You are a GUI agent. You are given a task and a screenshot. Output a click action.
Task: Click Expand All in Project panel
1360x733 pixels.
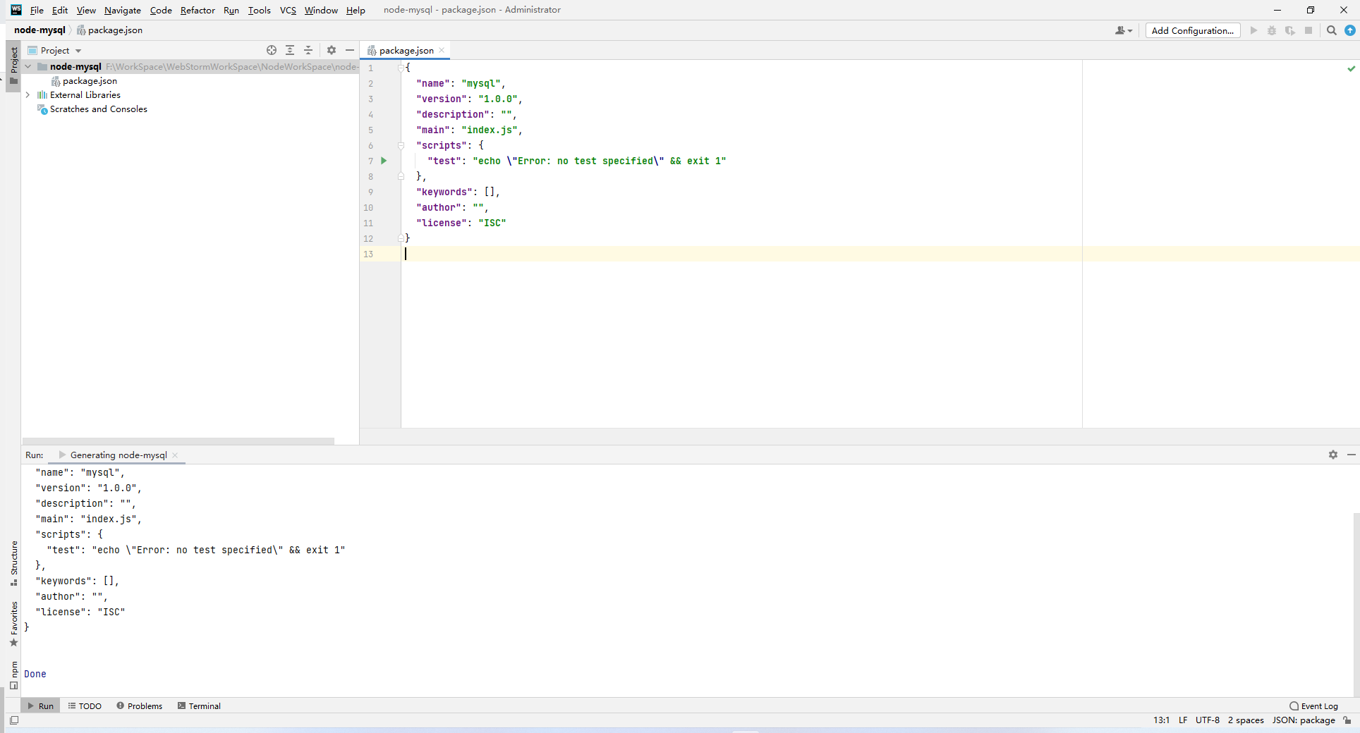pos(290,50)
